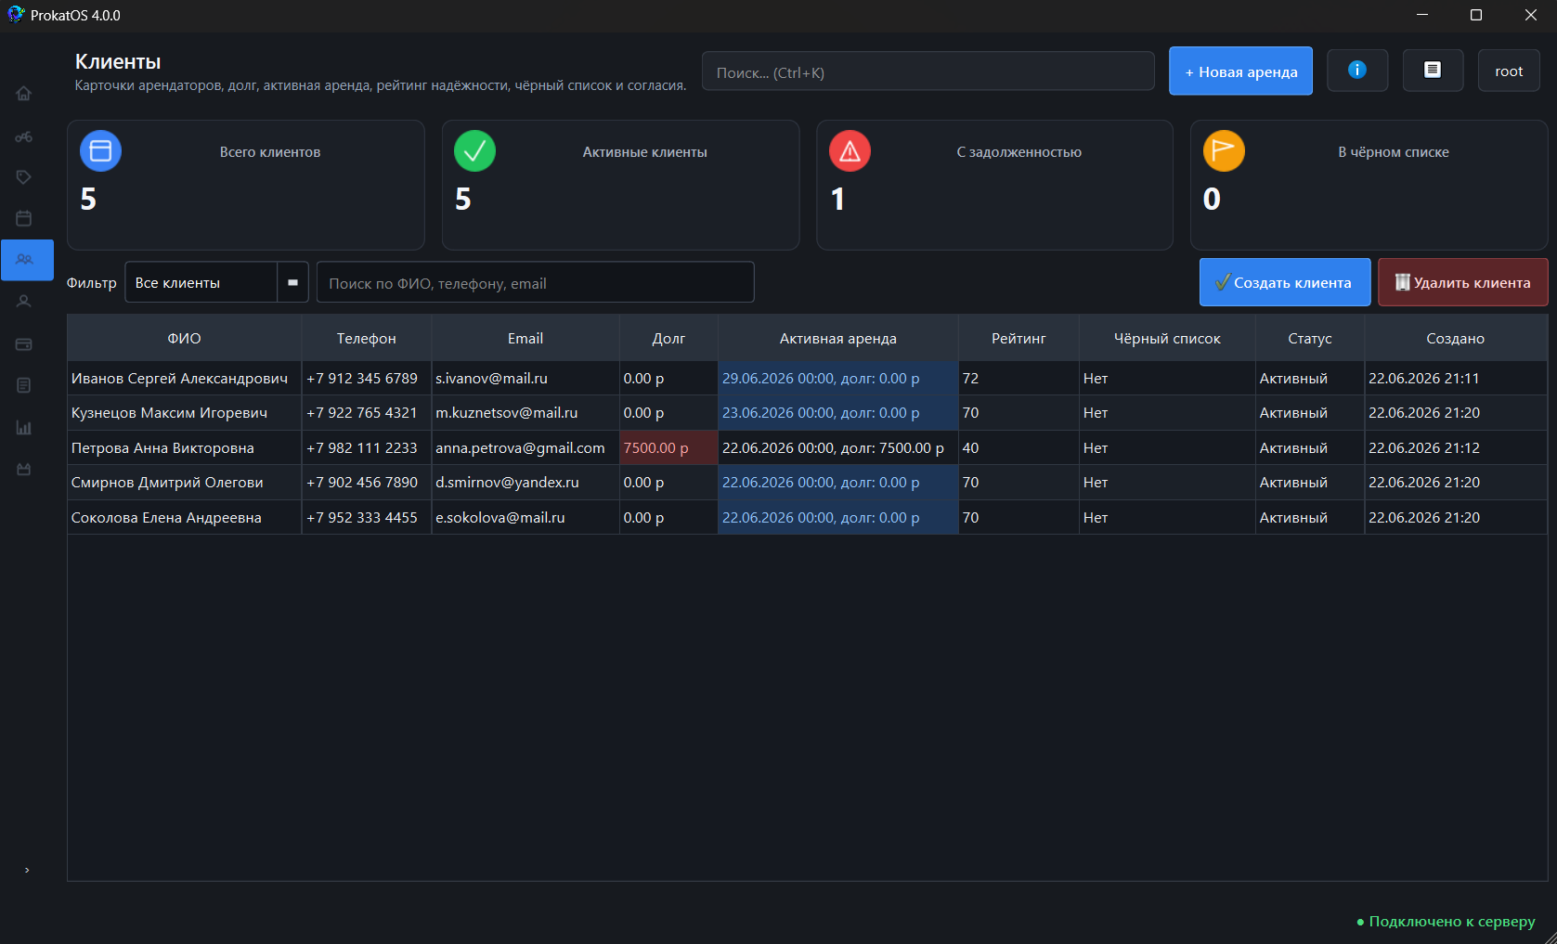This screenshot has height=944, width=1557.
Task: Open the crown-shaped sidebar icon
Action: tap(24, 470)
